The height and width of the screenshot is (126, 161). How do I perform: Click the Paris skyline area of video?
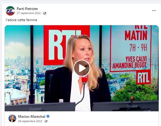tap(17, 72)
